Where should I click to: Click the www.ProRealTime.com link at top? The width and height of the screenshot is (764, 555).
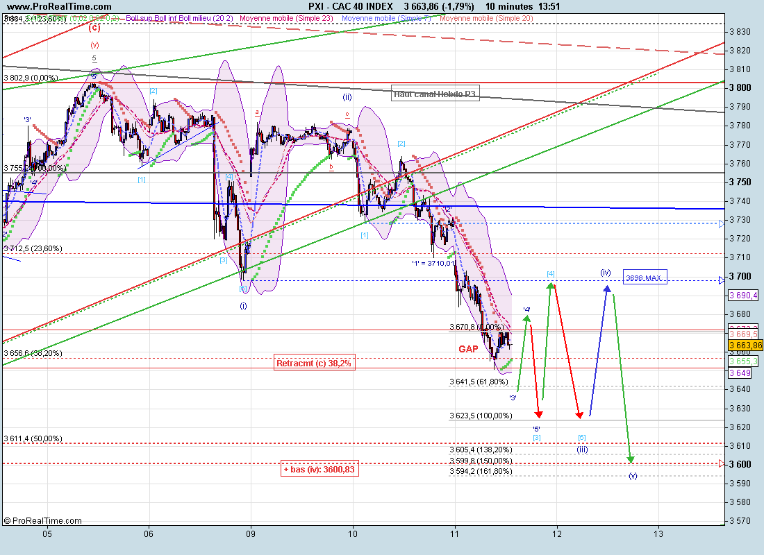[49, 6]
